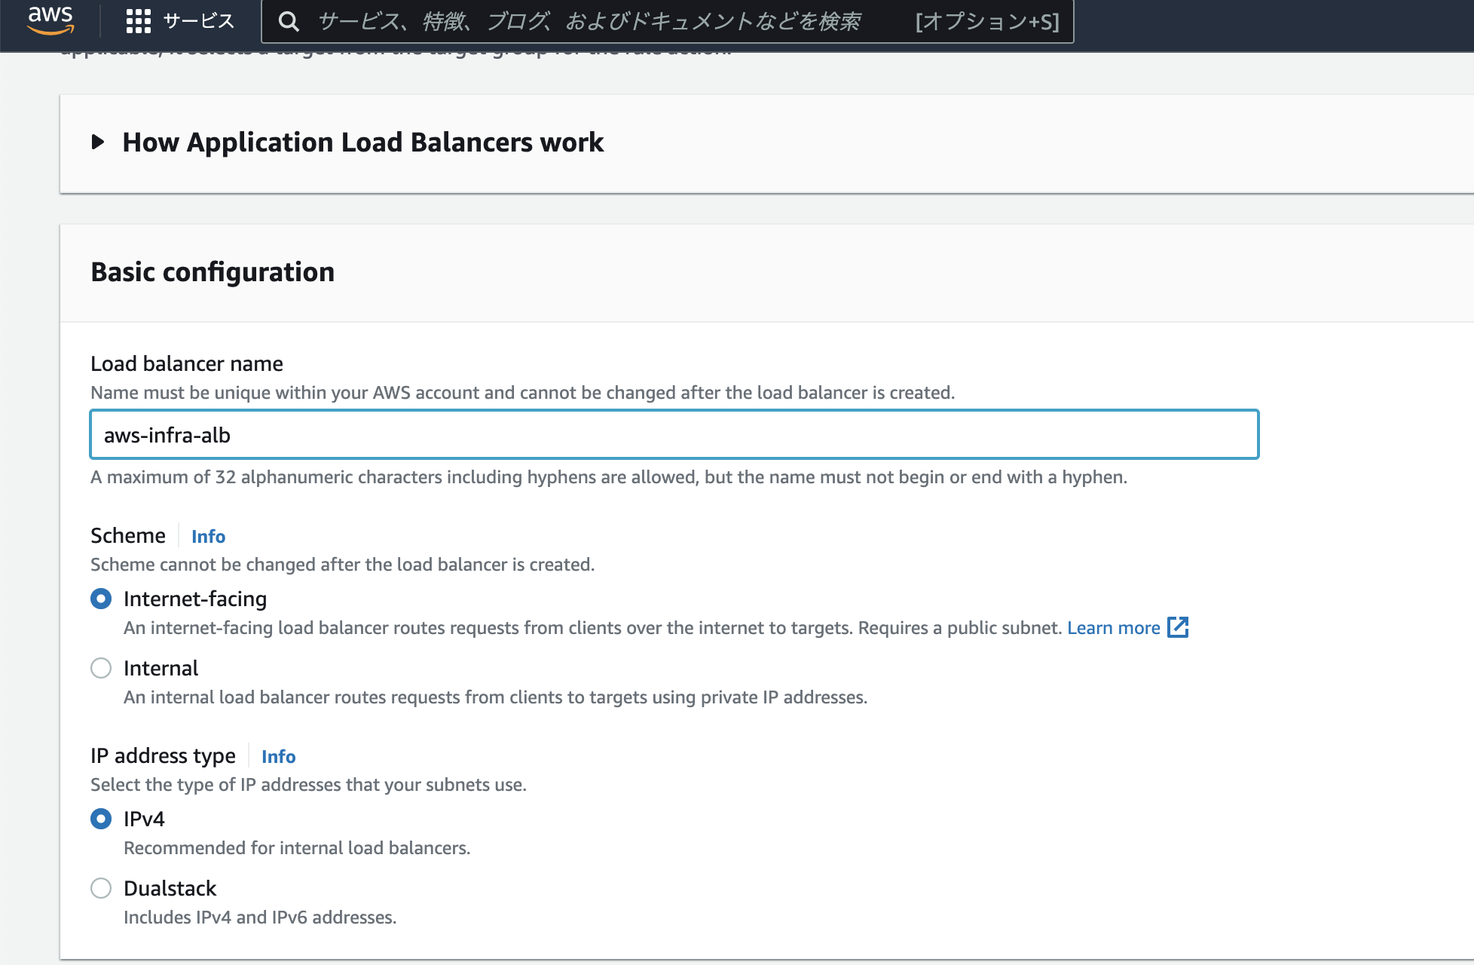This screenshot has width=1474, height=965.
Task: Click the external link icon beside Learn more
Action: point(1178,627)
